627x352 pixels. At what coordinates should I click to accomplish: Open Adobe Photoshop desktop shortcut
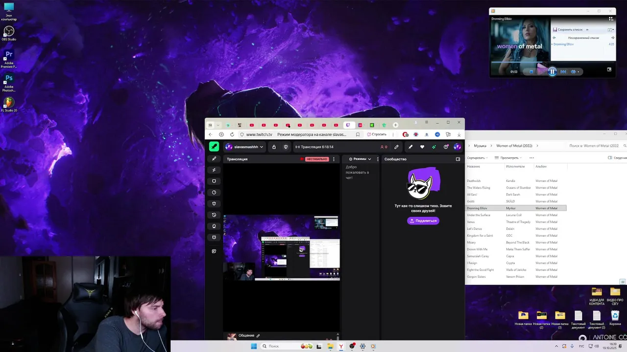pos(9,82)
